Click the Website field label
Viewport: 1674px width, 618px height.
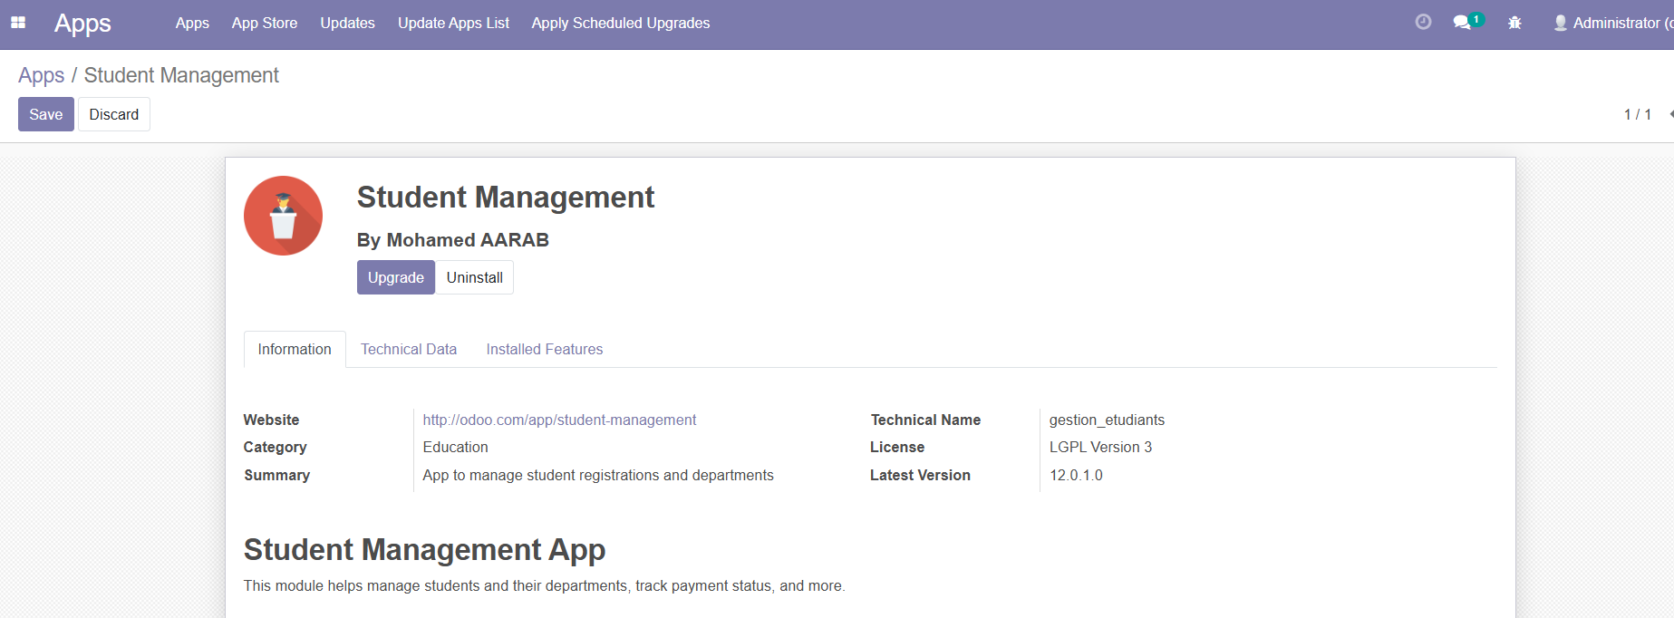tap(271, 420)
